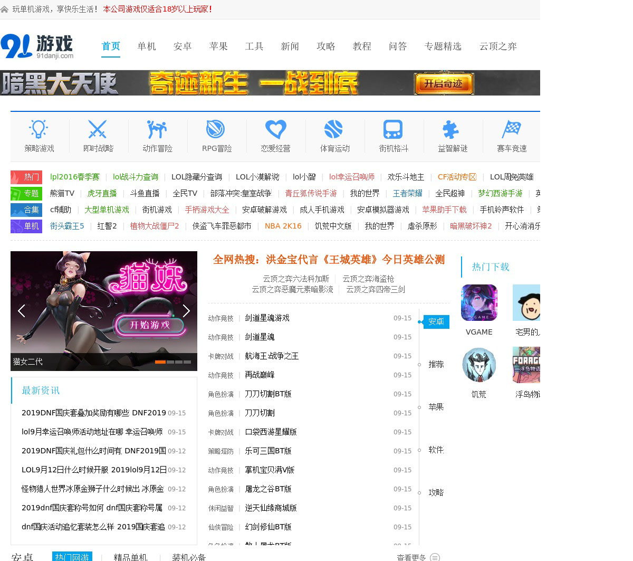Screen dimensions: 633x561
Task: Select the 动作冒险 fighter icon
Action: tap(157, 129)
